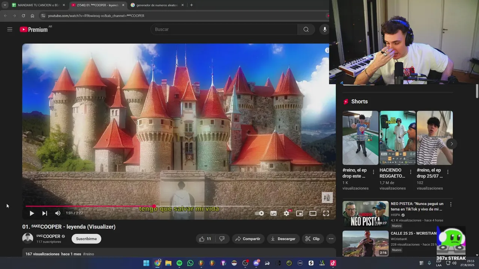Open the tab search dropdown arrow
The width and height of the screenshot is (479, 269).
[x=4, y=5]
